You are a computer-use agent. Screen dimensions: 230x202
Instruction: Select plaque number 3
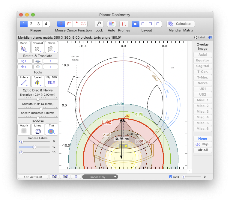(38, 24)
